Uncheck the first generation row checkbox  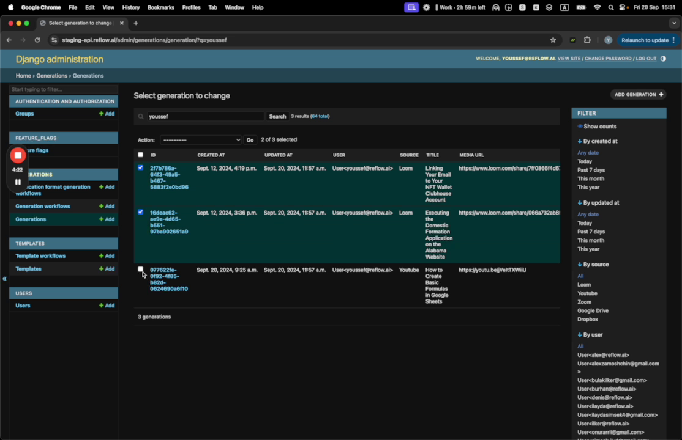coord(140,168)
